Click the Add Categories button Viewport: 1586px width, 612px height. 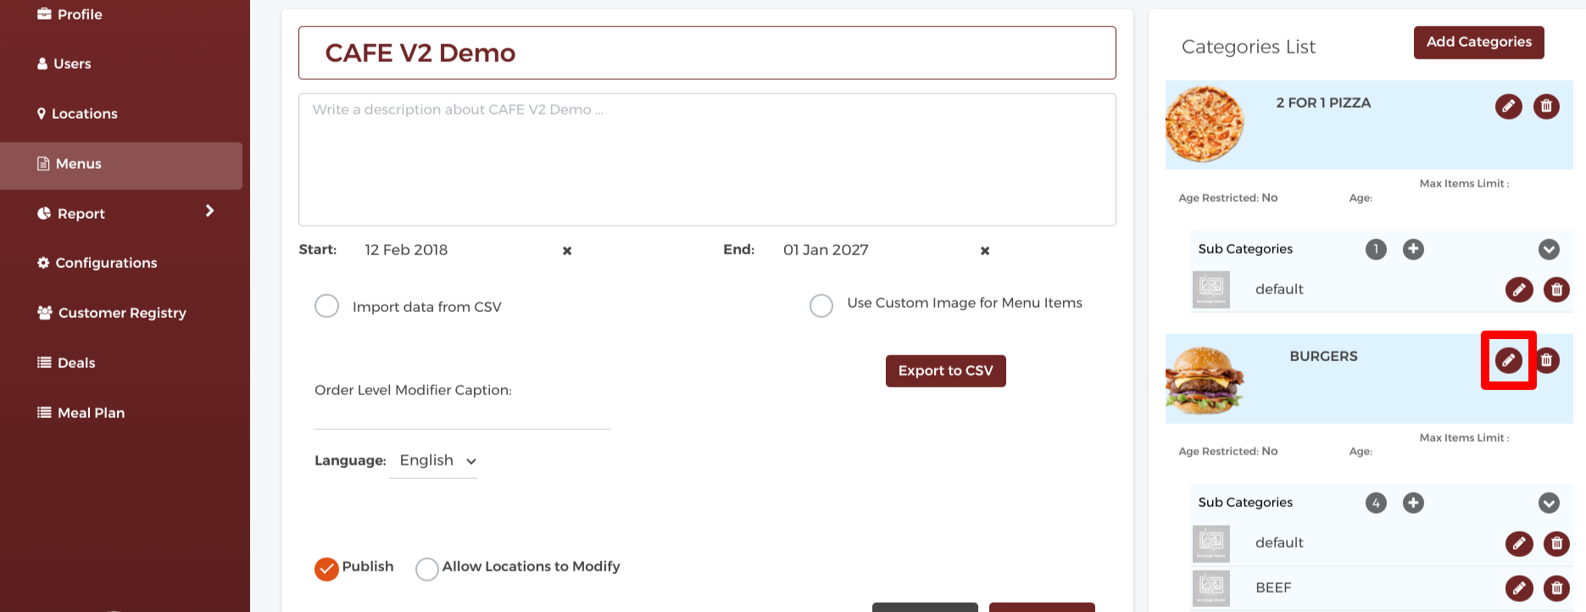1478,42
